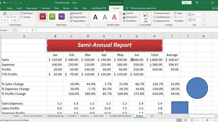The height and width of the screenshot is (122, 218).
Task: Apply the blue A WordArt style
Action: [x=105, y=17]
